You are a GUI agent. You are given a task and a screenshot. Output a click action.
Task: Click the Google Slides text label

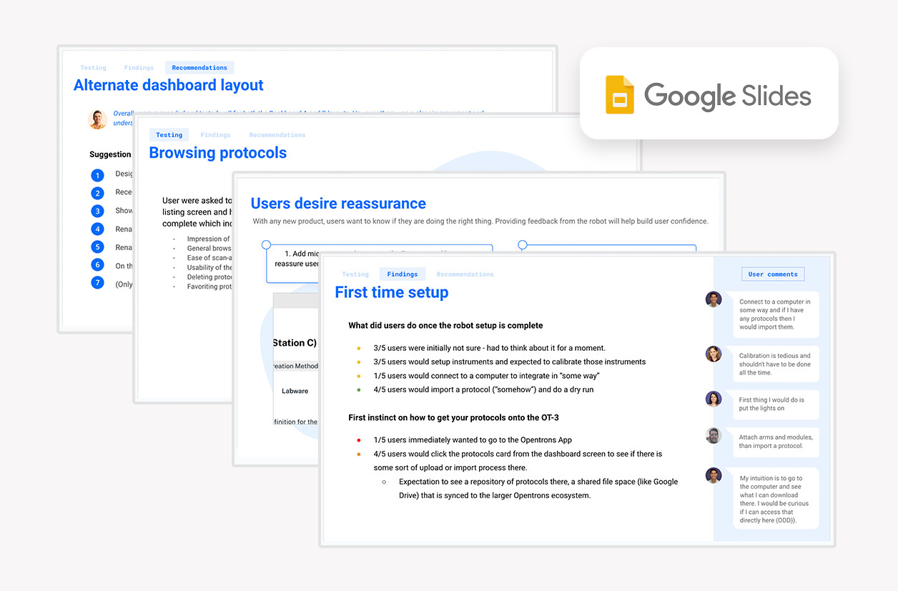click(x=728, y=96)
